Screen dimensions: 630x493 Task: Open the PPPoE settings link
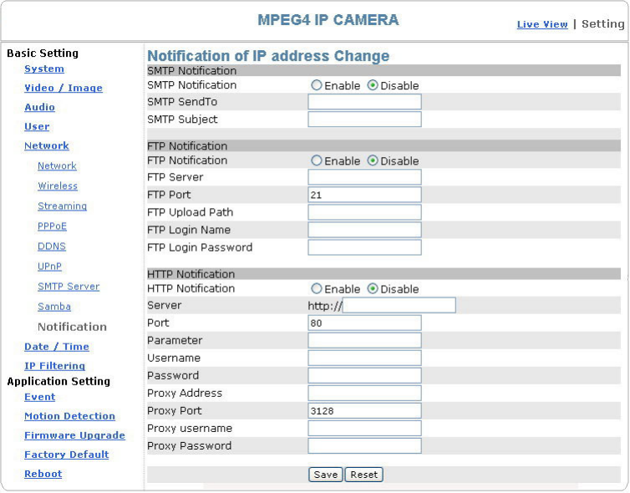(x=52, y=226)
